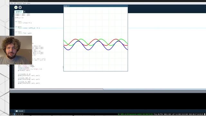
Task: Select the graph_it editor tab
Action: (x=19, y=12)
